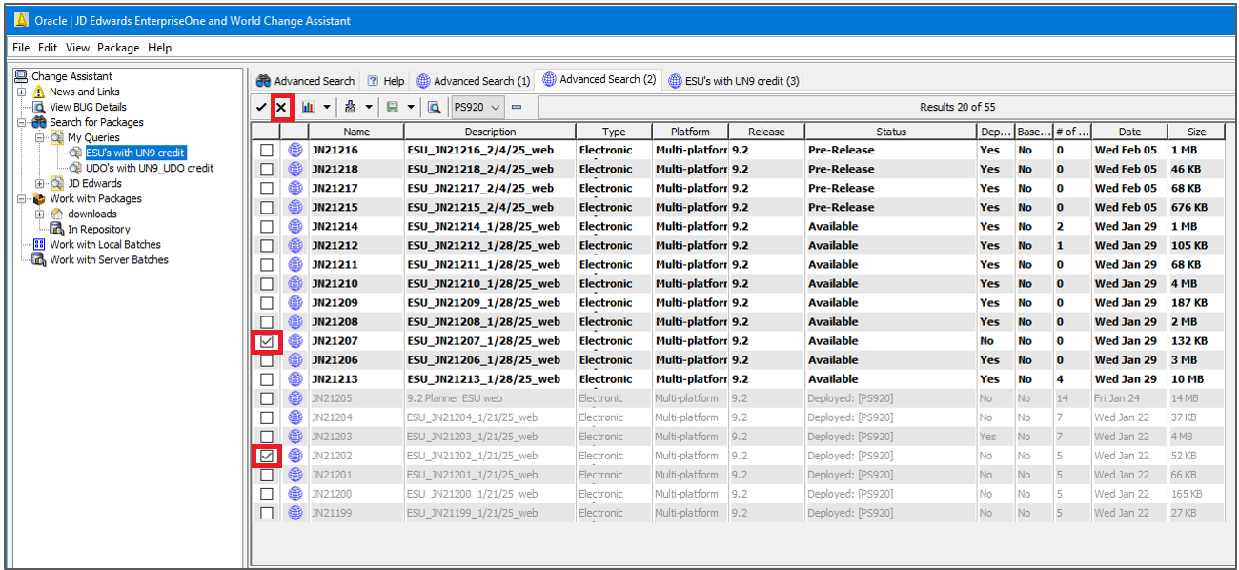Image resolution: width=1239 pixels, height=570 pixels.
Task: Click the globe icon next to JN21216
Action: coord(295,150)
